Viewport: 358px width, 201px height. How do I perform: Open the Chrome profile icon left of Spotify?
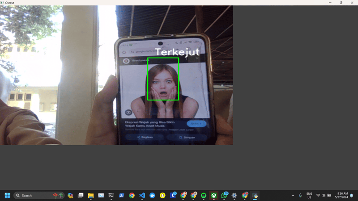tap(194, 195)
